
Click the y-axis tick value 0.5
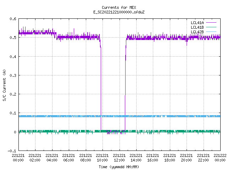tap(13, 38)
